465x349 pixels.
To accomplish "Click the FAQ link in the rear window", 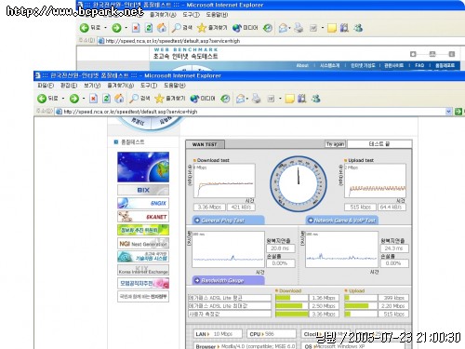I will (419, 65).
